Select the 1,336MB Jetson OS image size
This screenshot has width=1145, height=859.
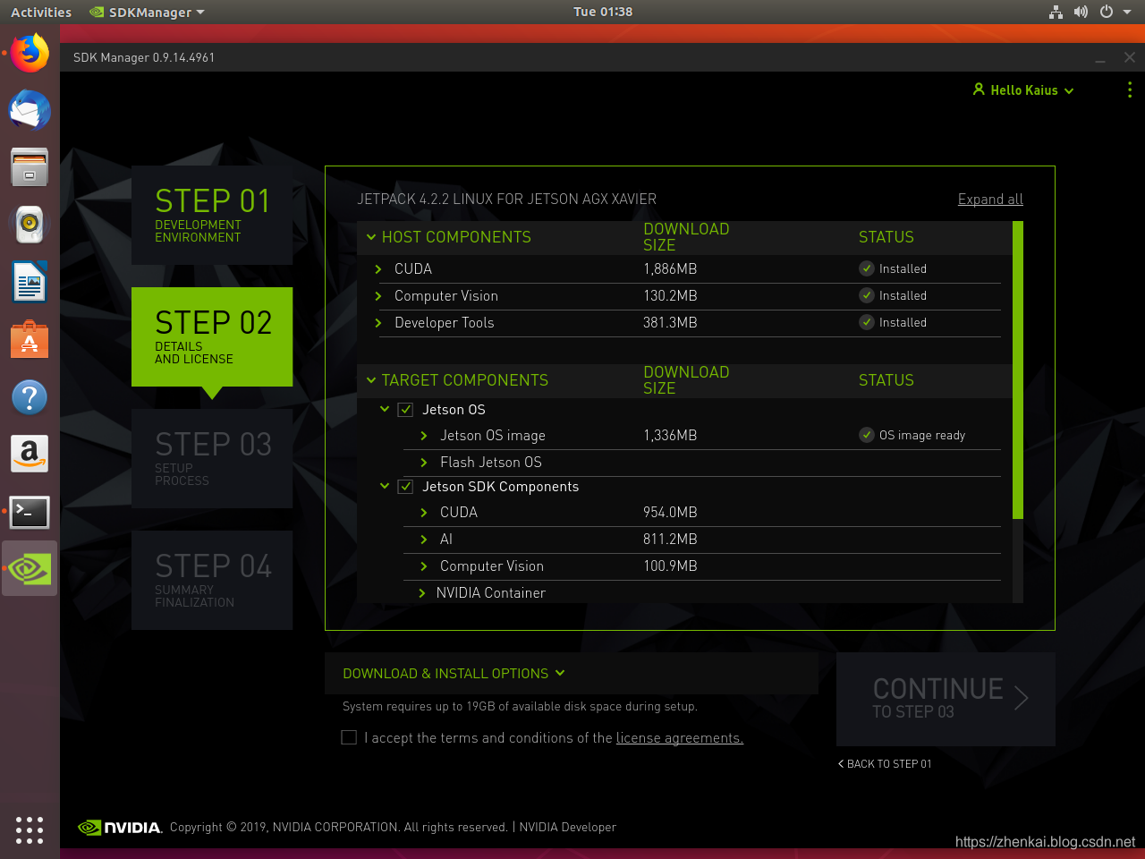click(x=670, y=435)
